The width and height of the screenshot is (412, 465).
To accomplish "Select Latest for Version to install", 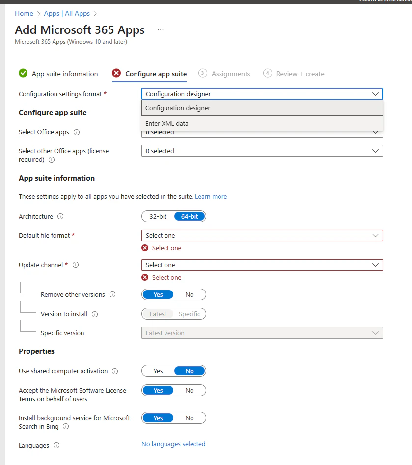I will pos(158,314).
